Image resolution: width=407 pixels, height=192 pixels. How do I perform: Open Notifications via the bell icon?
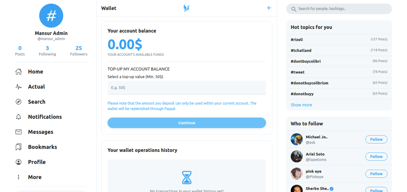tap(18, 117)
